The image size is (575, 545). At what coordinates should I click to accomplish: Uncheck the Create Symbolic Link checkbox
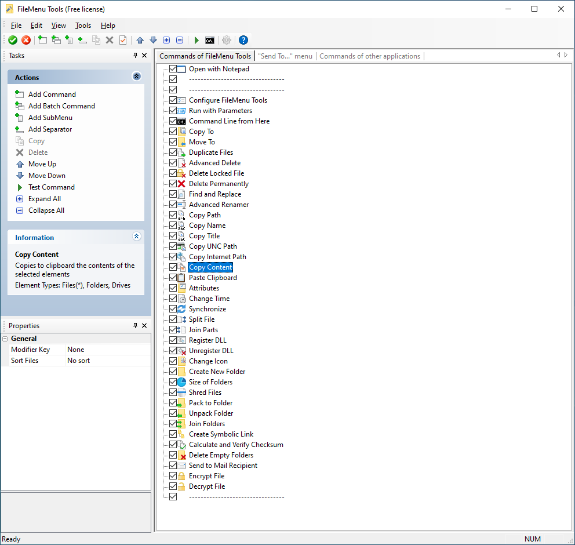[x=173, y=434]
